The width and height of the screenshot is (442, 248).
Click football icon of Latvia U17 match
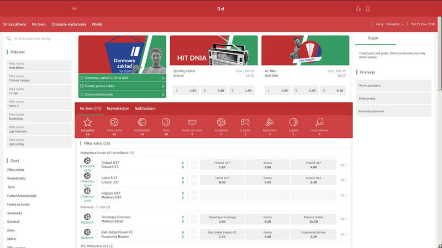tap(87, 176)
